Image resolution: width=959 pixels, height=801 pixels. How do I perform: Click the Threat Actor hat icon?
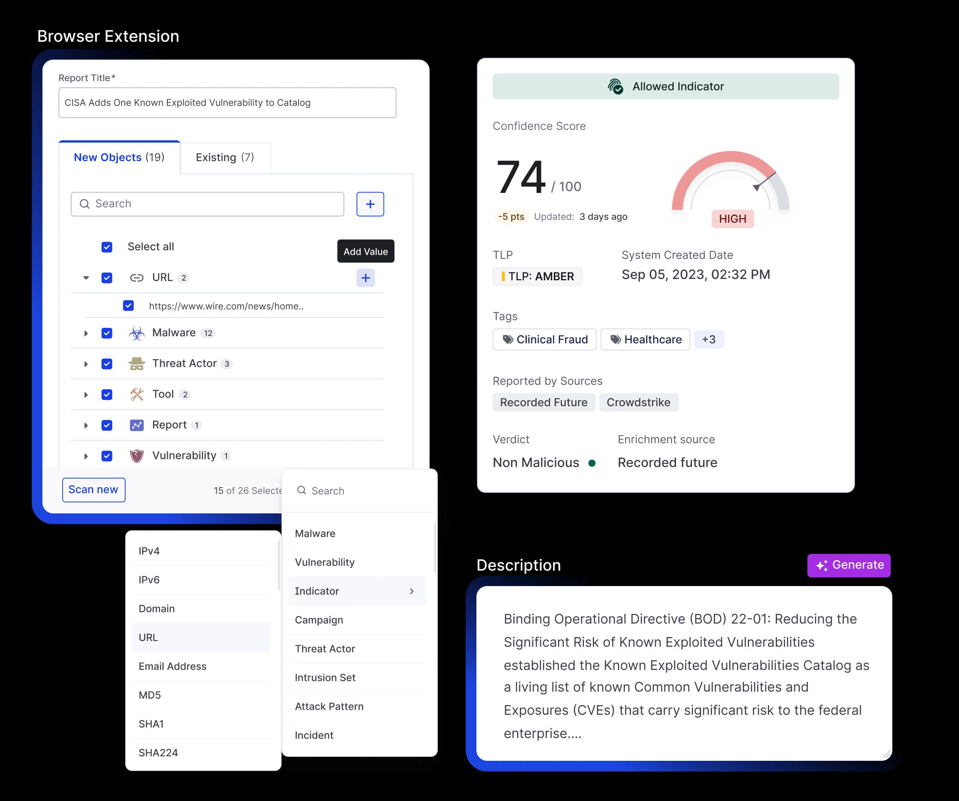coord(137,363)
